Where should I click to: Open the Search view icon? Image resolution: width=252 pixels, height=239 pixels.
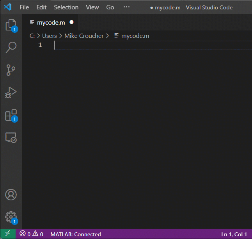pos(11,48)
